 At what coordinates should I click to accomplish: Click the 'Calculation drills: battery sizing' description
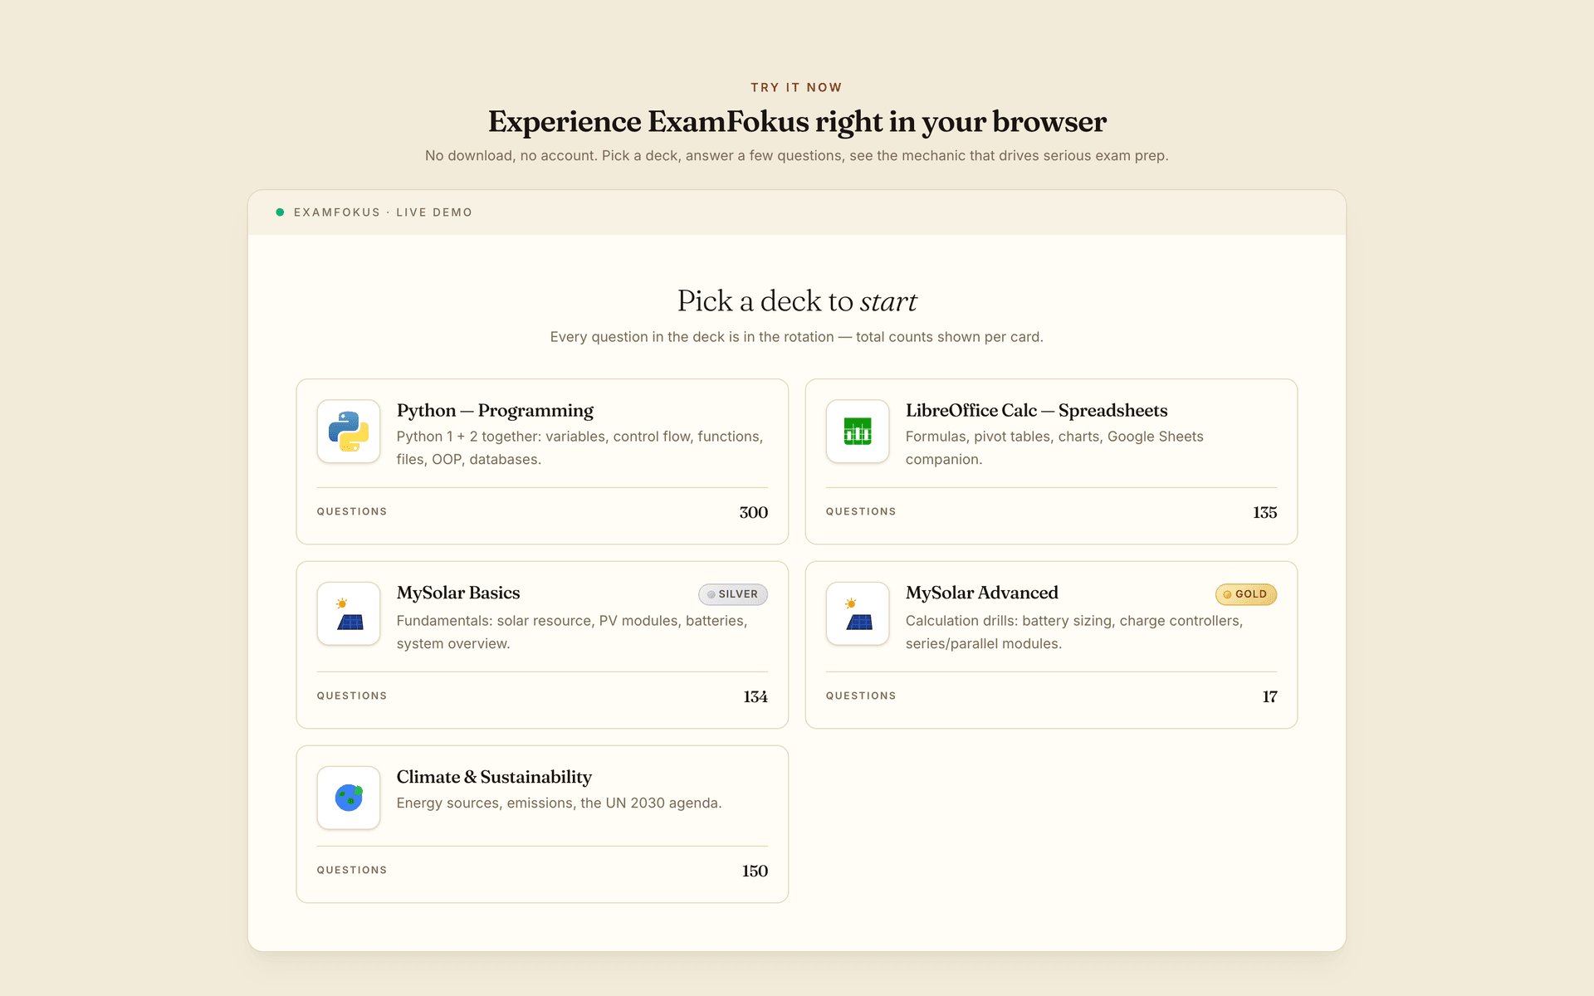[x=1074, y=632]
